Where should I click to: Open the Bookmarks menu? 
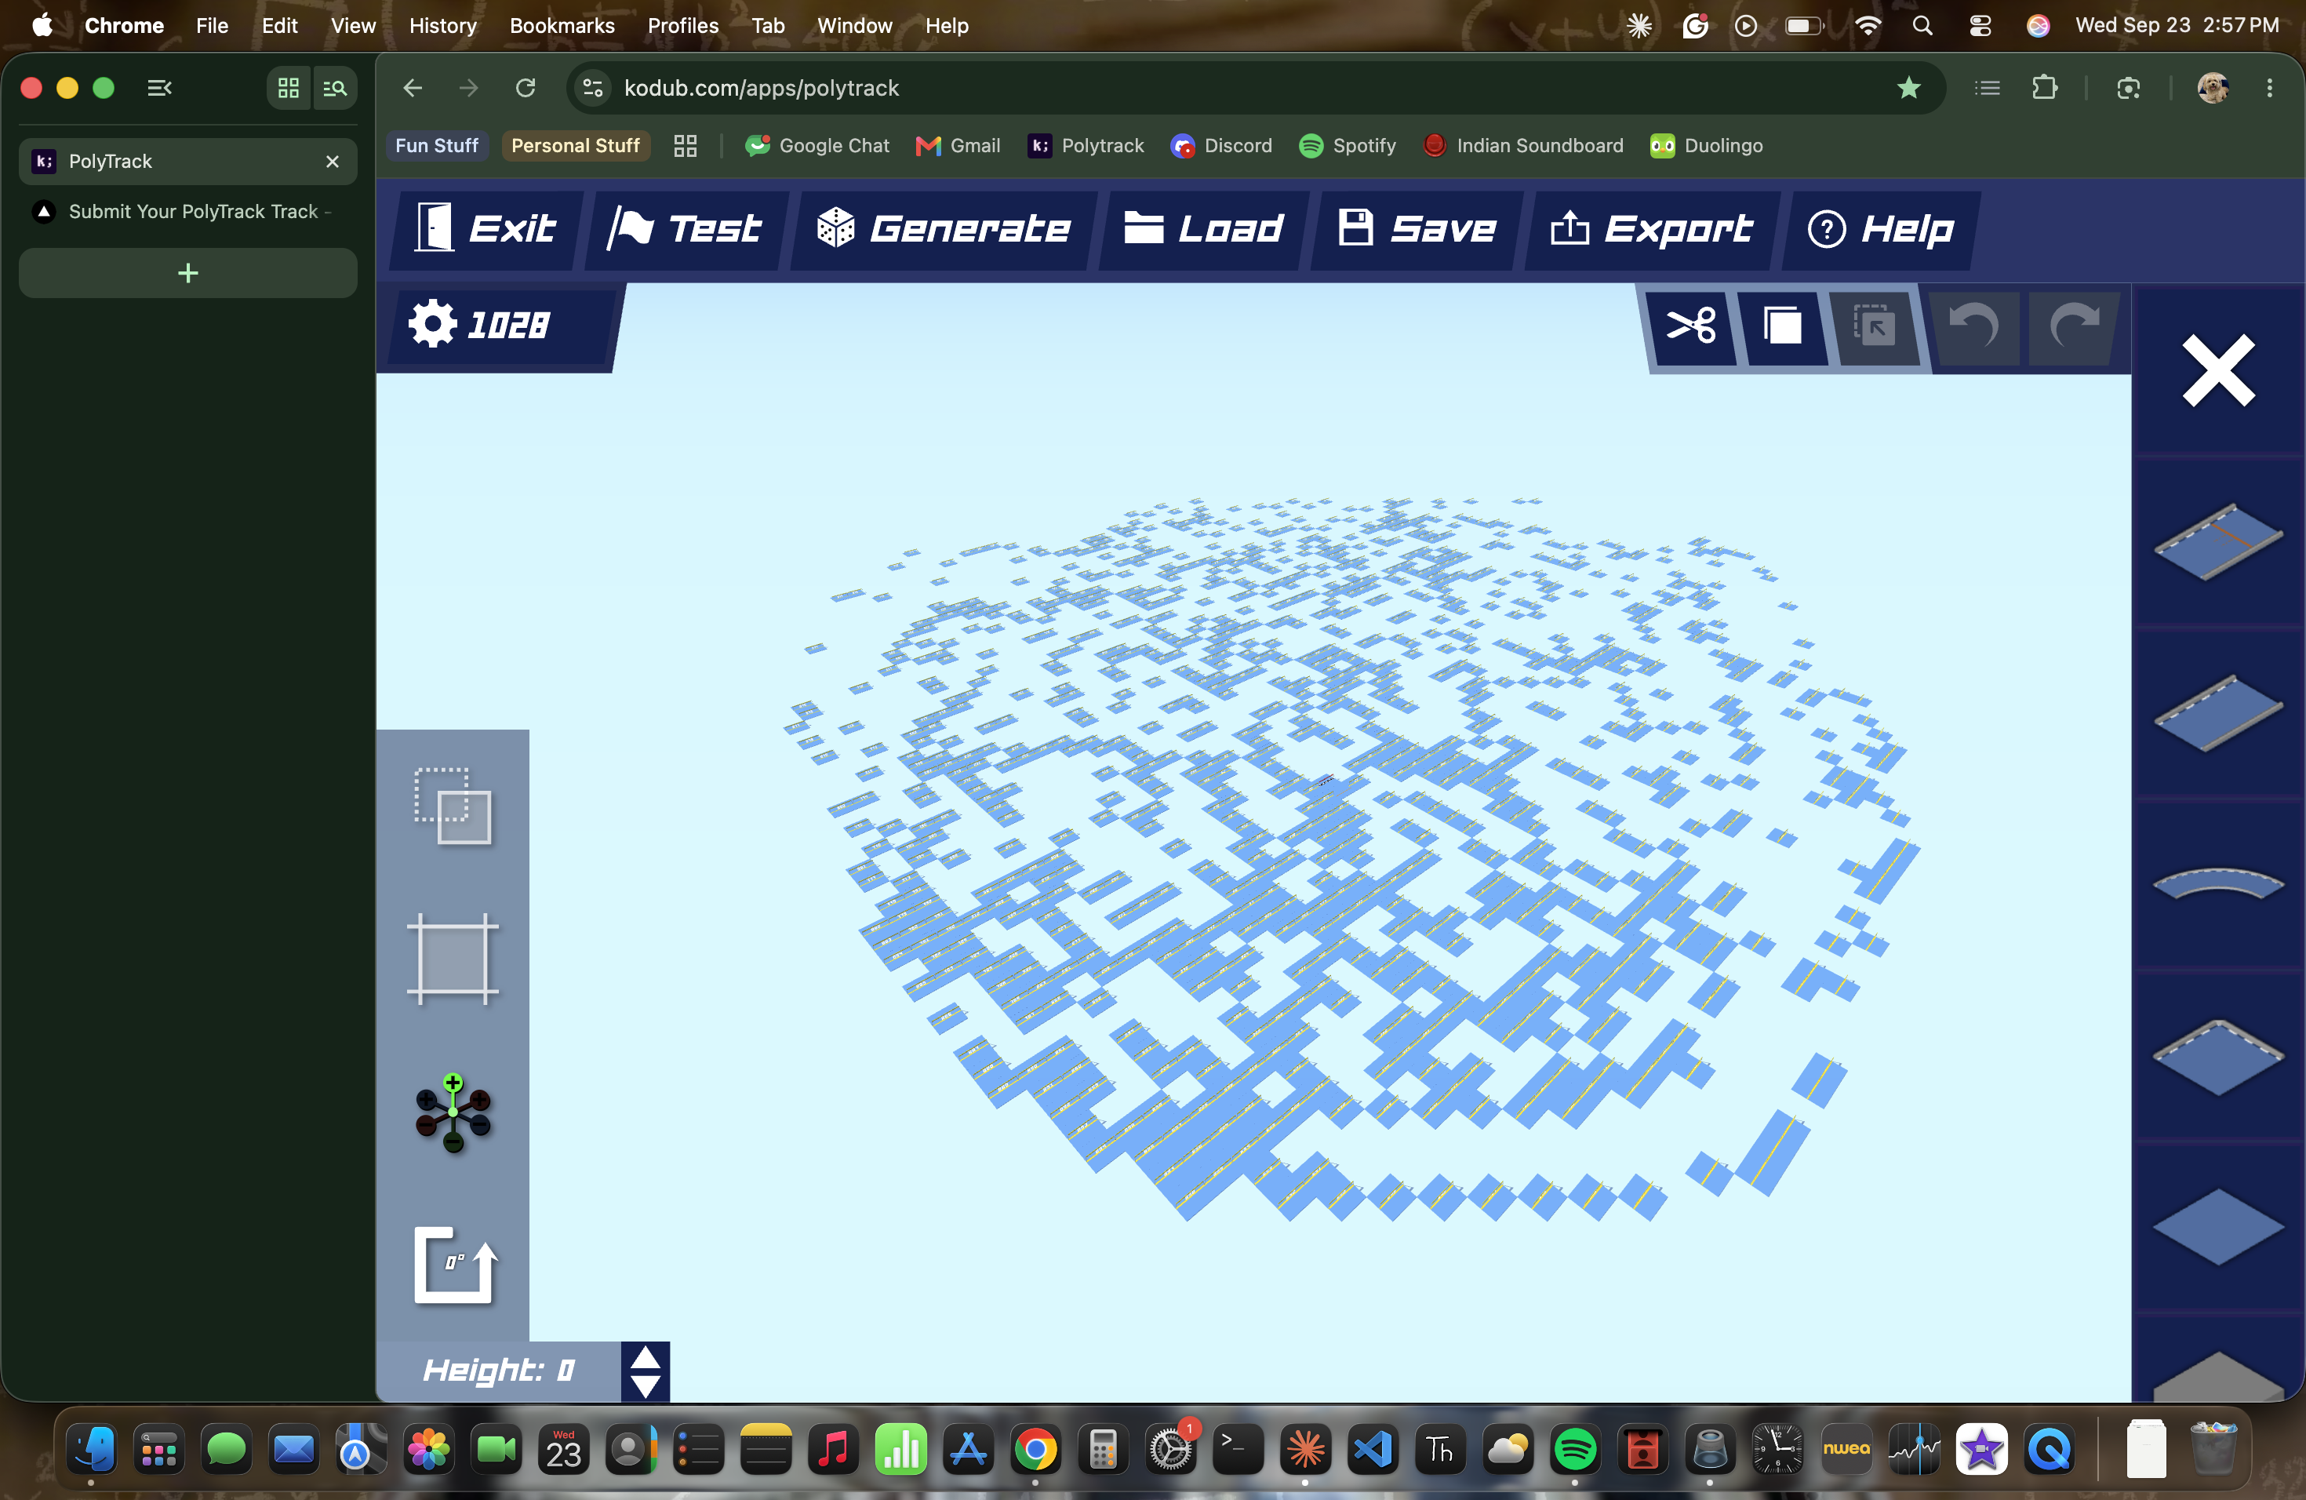point(562,25)
